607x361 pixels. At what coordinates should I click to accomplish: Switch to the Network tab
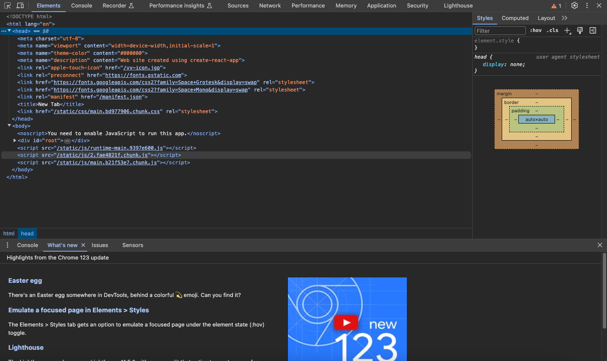click(x=270, y=5)
